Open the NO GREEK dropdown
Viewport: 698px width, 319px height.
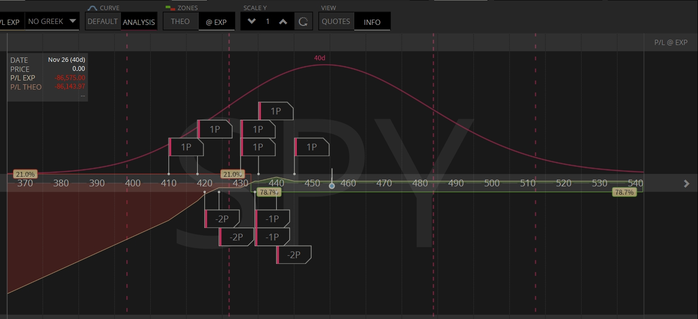tap(52, 22)
